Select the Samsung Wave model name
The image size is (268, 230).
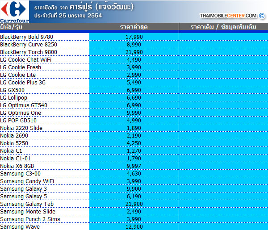20,227
